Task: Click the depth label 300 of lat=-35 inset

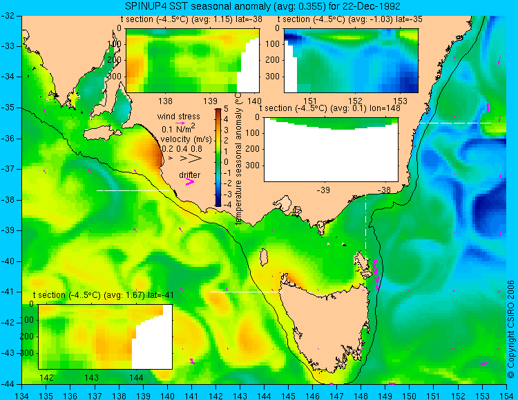Action: point(273,77)
